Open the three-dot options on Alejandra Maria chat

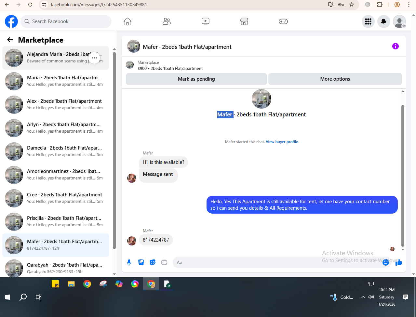94,58
